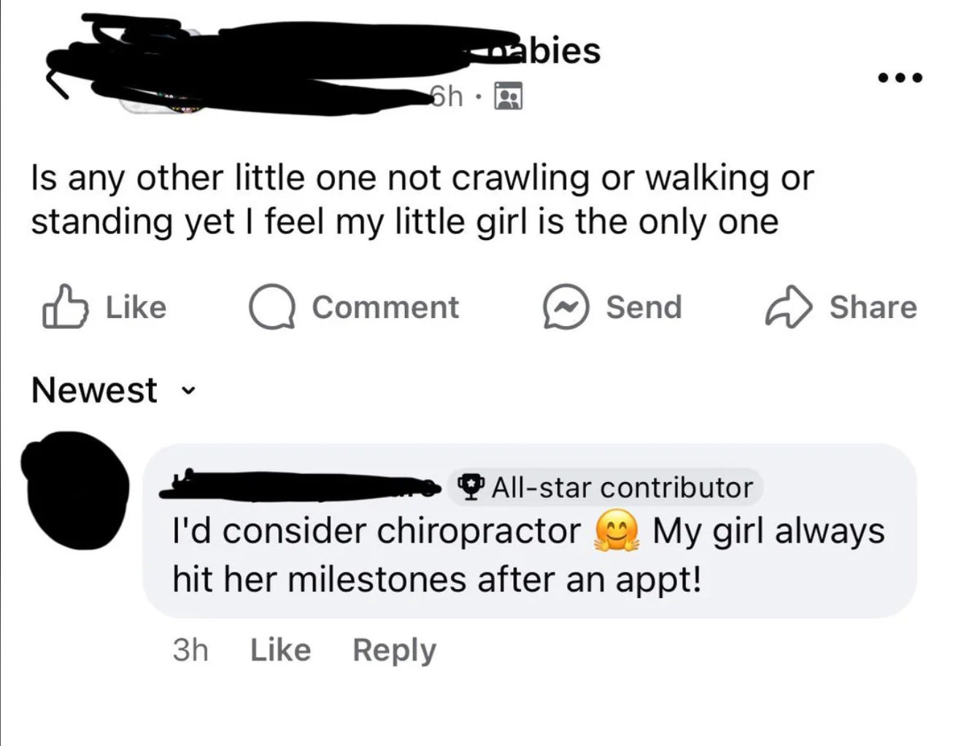
Task: Like the chiropractor comment
Action: (x=280, y=649)
